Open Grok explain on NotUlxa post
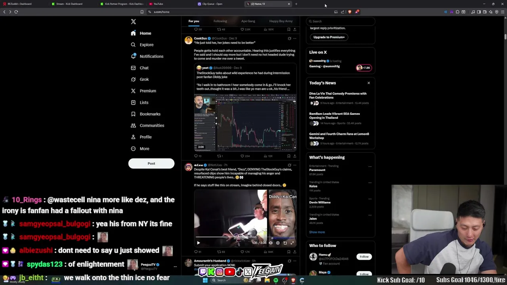Image resolution: width=507 pixels, height=285 pixels. [x=289, y=165]
